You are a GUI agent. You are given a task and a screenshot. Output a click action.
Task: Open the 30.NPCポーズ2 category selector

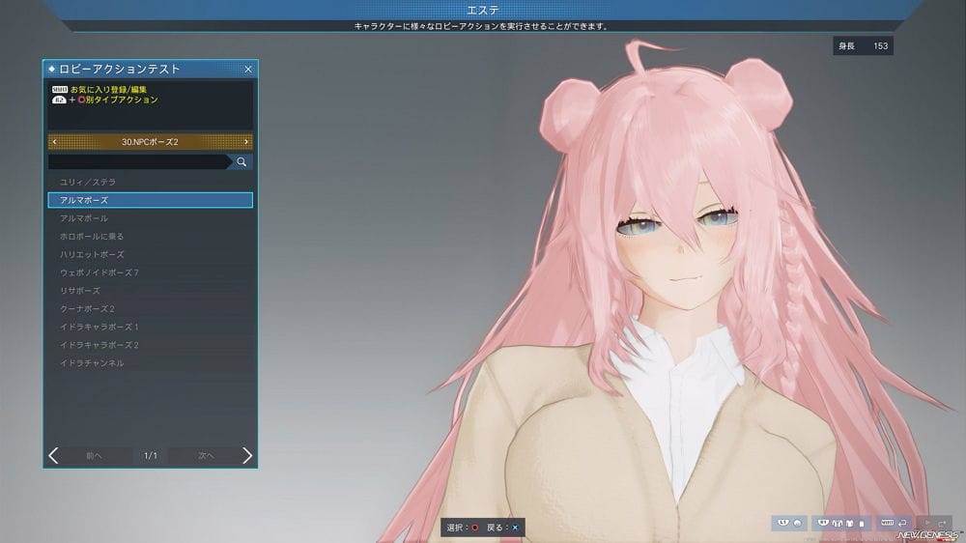151,142
